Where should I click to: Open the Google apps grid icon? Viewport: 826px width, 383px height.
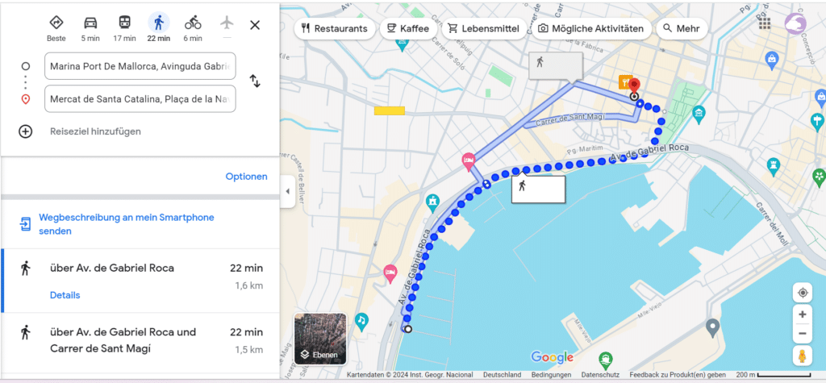765,23
